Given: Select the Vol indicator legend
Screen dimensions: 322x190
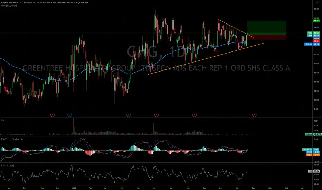Looking at the screenshot, I should (x=3, y=120).
